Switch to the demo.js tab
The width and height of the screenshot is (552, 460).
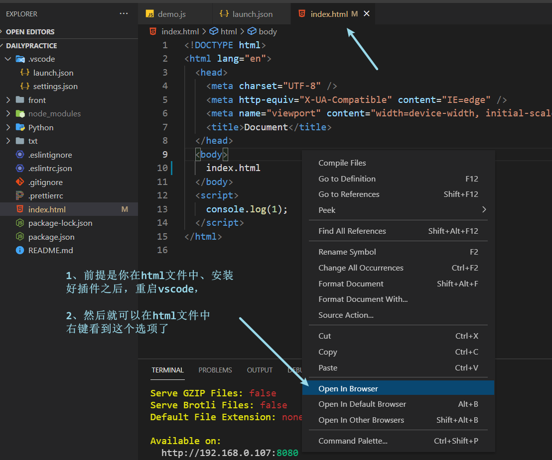click(x=171, y=14)
